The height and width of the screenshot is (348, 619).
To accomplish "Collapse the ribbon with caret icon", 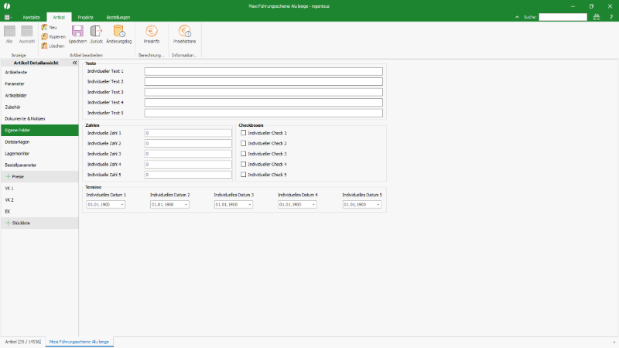I will click(x=517, y=17).
